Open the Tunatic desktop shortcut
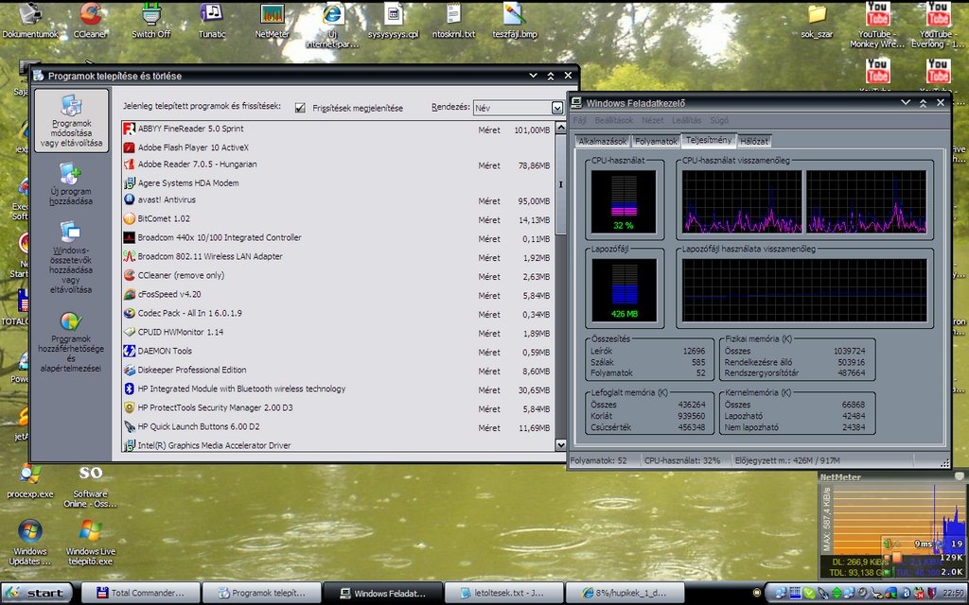Image resolution: width=969 pixels, height=605 pixels. click(212, 15)
